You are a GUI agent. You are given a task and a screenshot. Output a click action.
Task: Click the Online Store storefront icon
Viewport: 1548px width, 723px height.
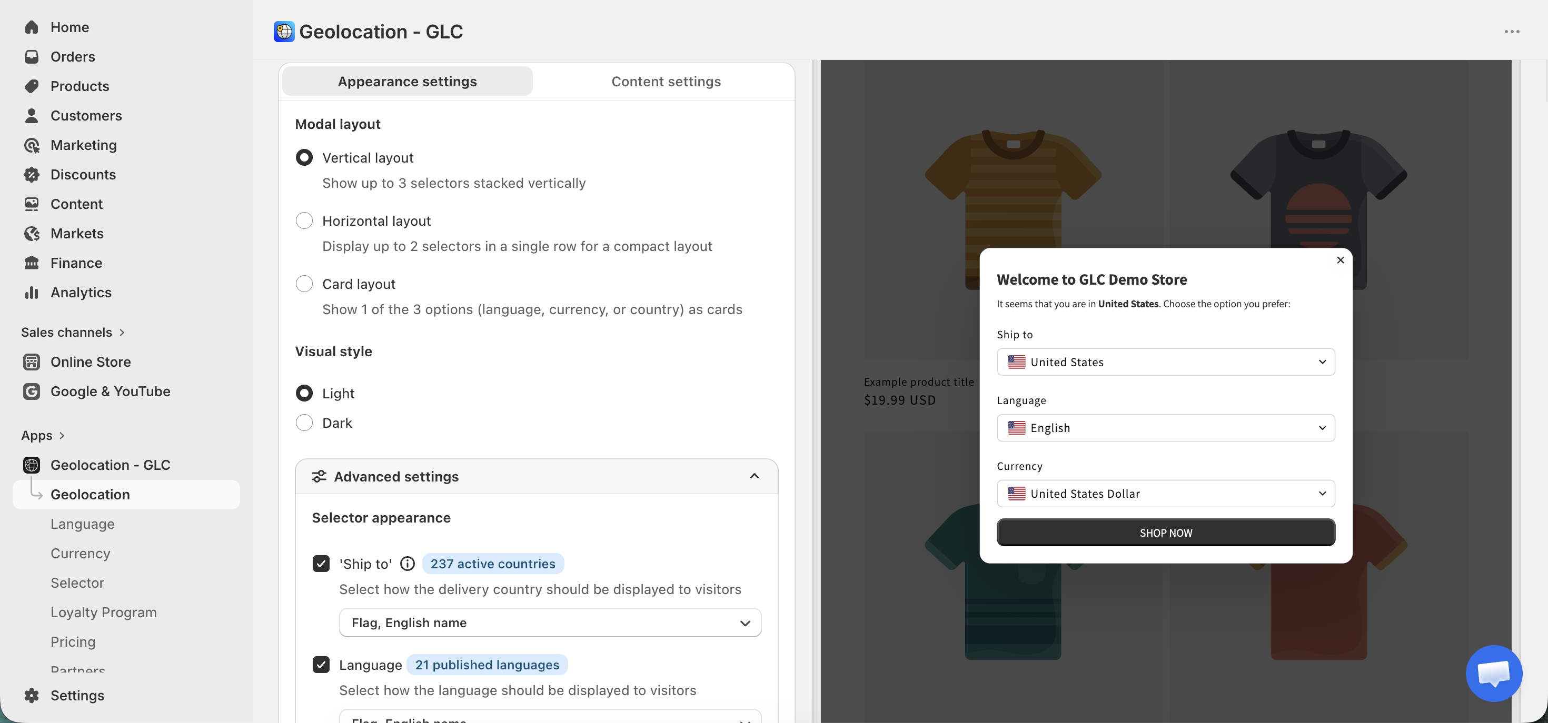[x=31, y=361]
